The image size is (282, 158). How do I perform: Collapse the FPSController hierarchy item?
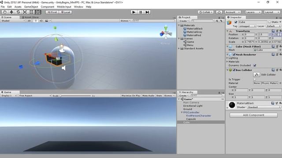coord(182,112)
